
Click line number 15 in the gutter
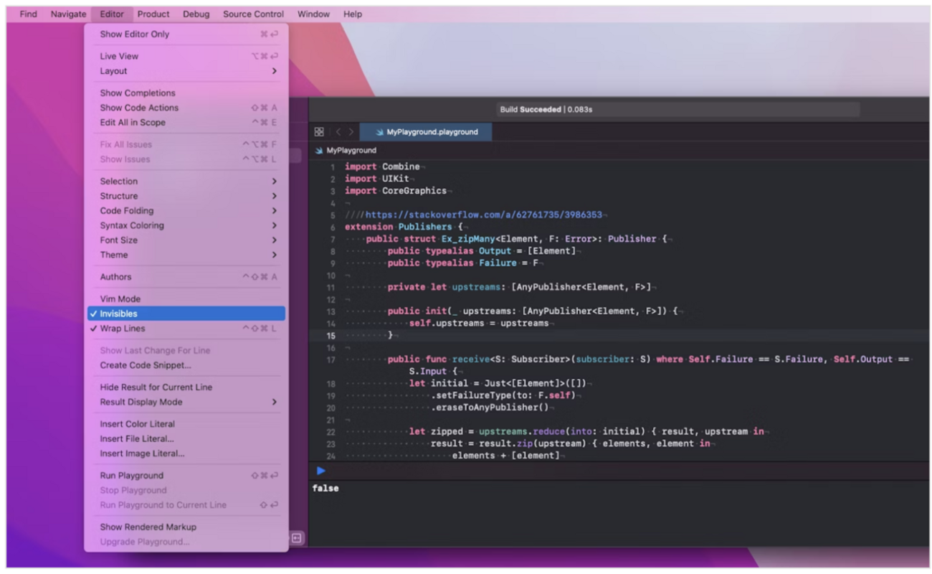(330, 334)
